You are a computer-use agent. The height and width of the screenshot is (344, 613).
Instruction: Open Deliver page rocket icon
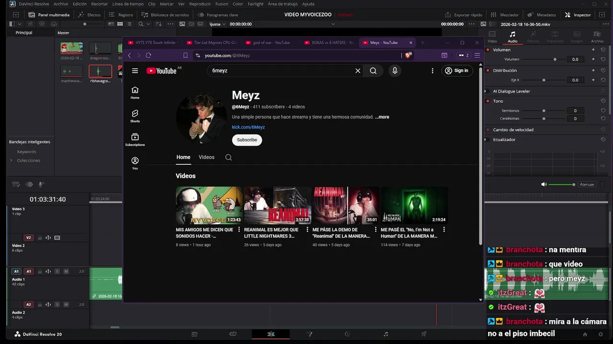pos(424,334)
